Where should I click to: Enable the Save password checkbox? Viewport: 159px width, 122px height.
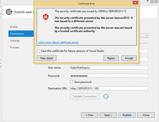[x=71, y=82]
